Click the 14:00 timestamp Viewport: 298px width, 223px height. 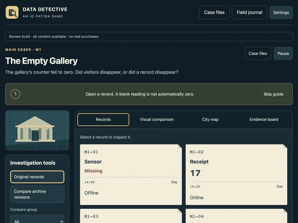(x=90, y=182)
